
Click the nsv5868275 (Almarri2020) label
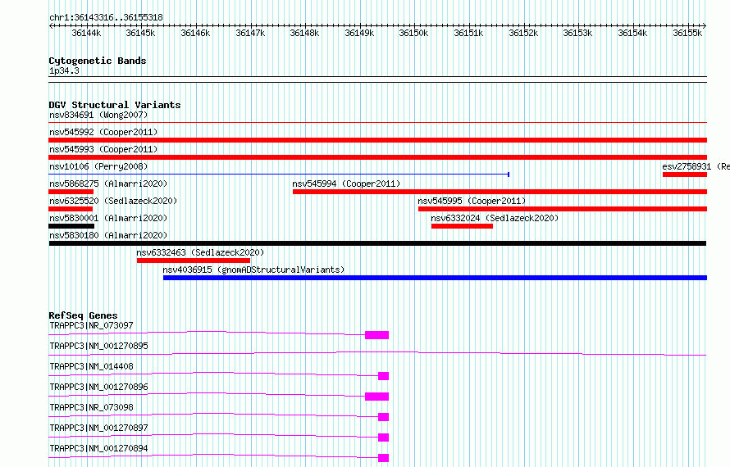pos(108,184)
